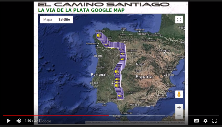Open the Términos de uso link
The height and width of the screenshot is (127, 222).
tap(177, 122)
